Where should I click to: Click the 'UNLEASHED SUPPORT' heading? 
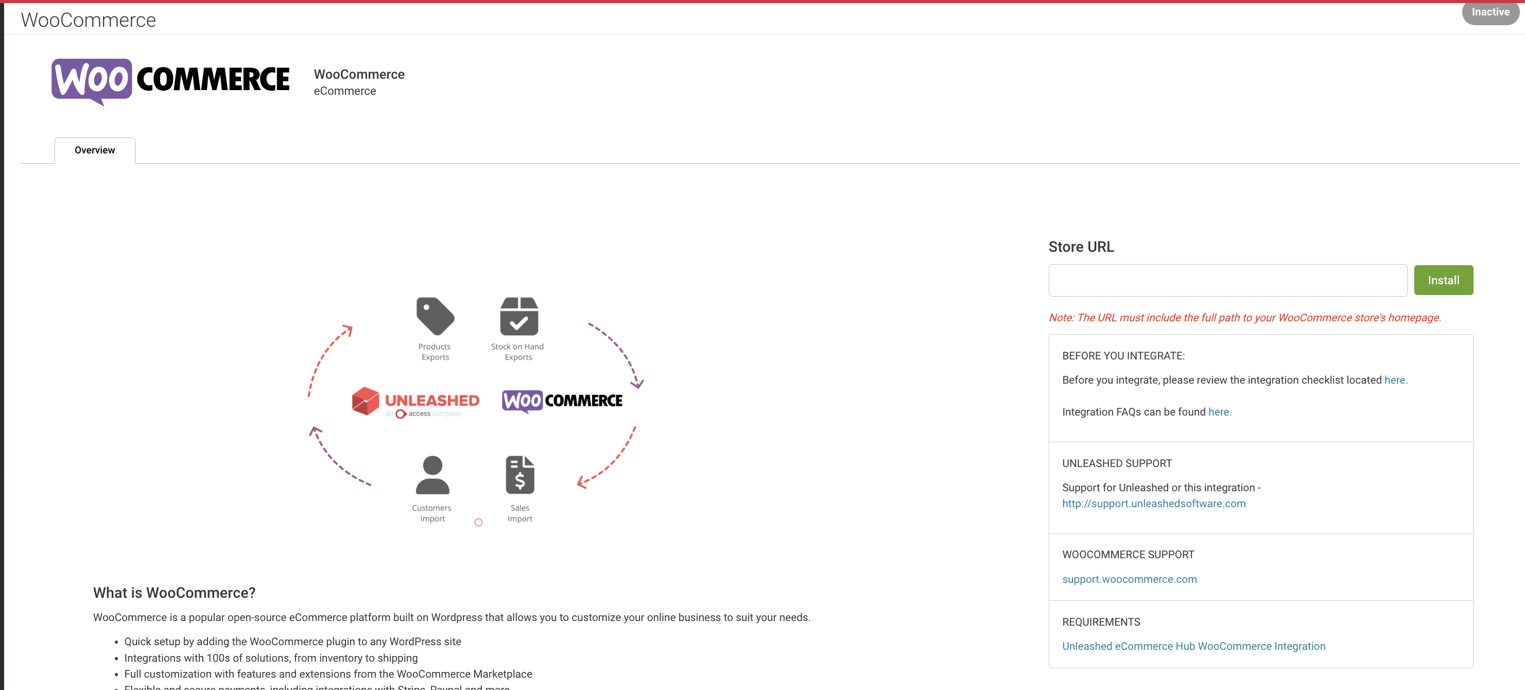tap(1117, 464)
